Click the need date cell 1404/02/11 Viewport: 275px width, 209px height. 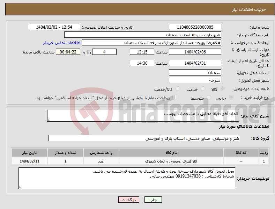pyautogui.click(x=29, y=161)
